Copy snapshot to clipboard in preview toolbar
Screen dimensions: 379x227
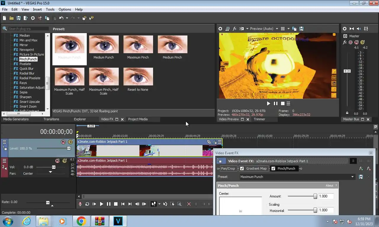click(294, 29)
